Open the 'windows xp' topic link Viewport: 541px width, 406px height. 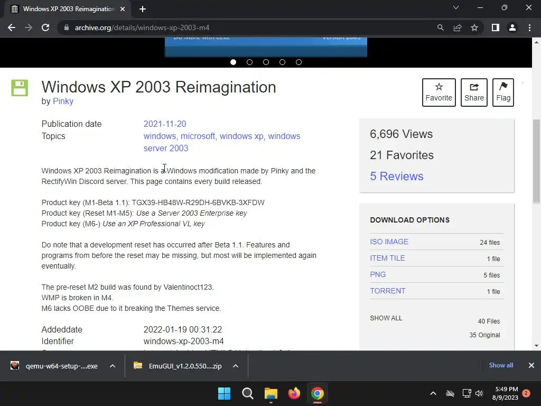pos(241,136)
